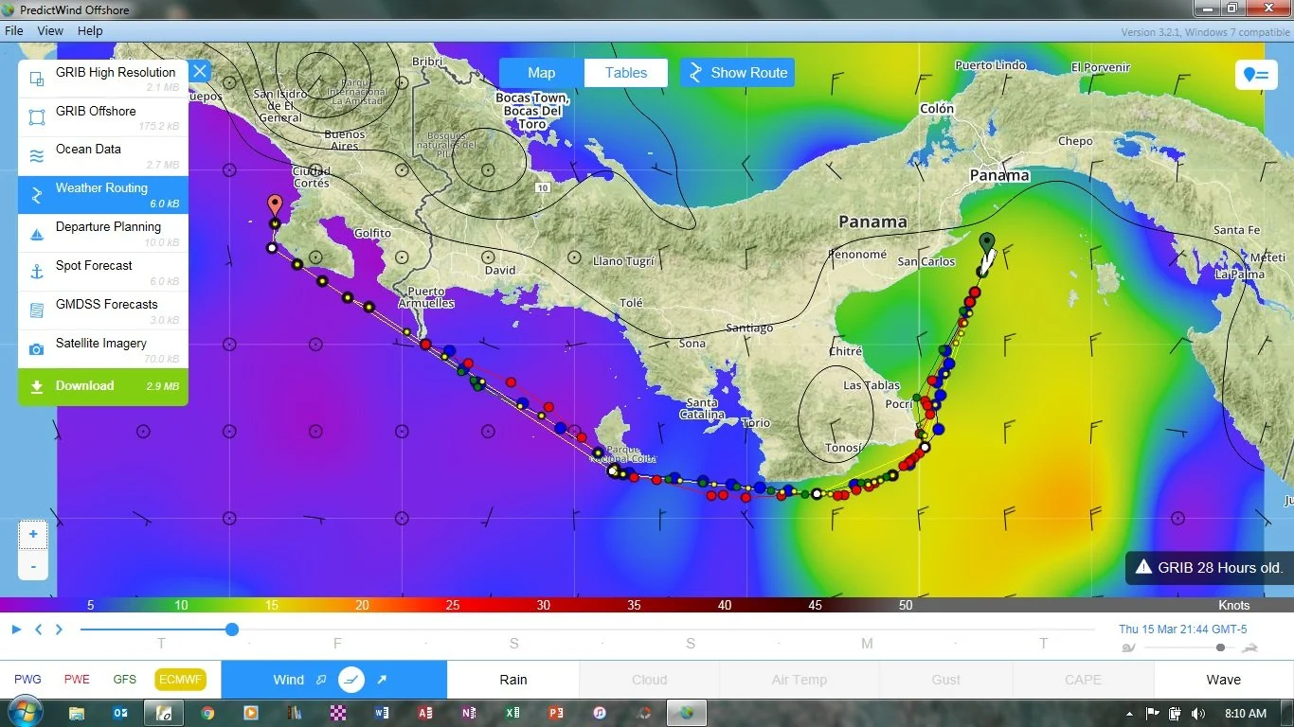Zoom in the map with the plus button

[x=33, y=535]
